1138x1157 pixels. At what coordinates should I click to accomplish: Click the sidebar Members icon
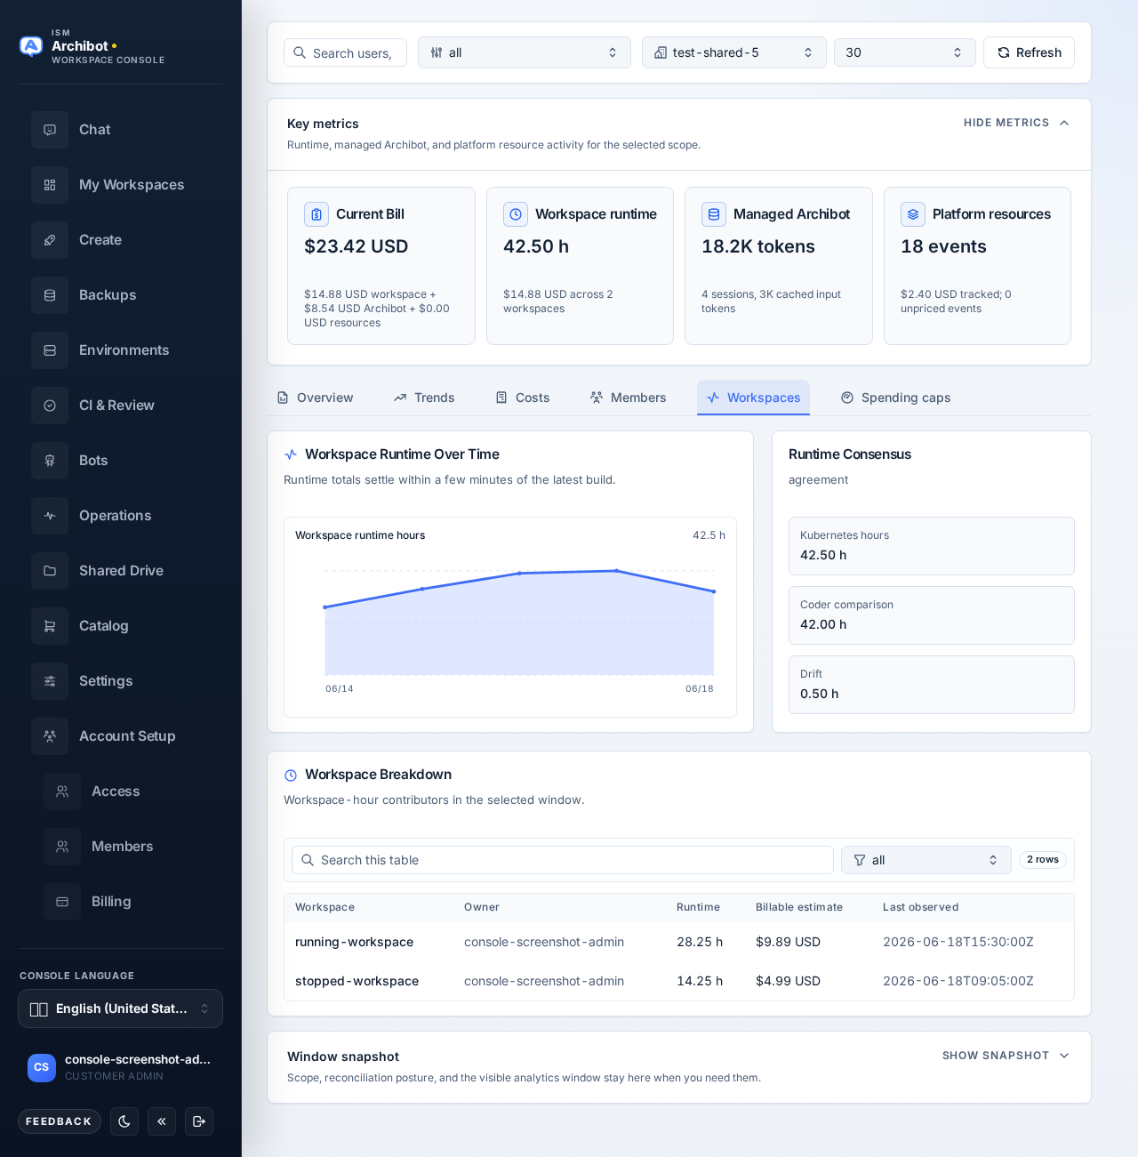[62, 847]
